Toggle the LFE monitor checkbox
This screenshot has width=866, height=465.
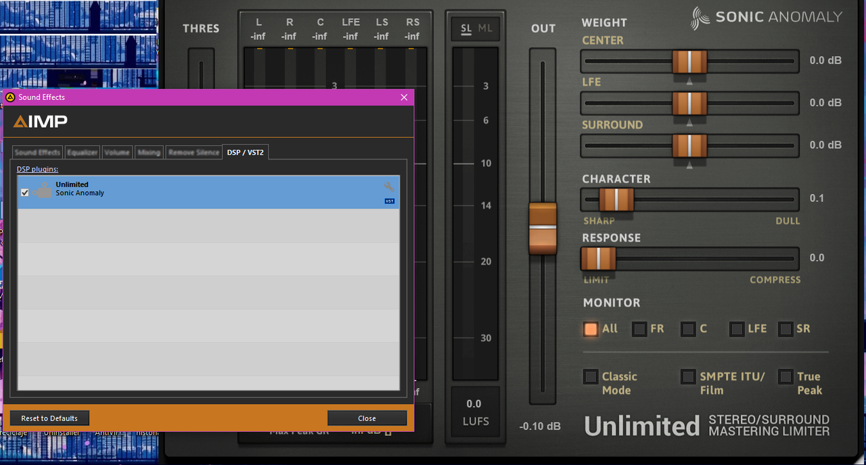737,329
